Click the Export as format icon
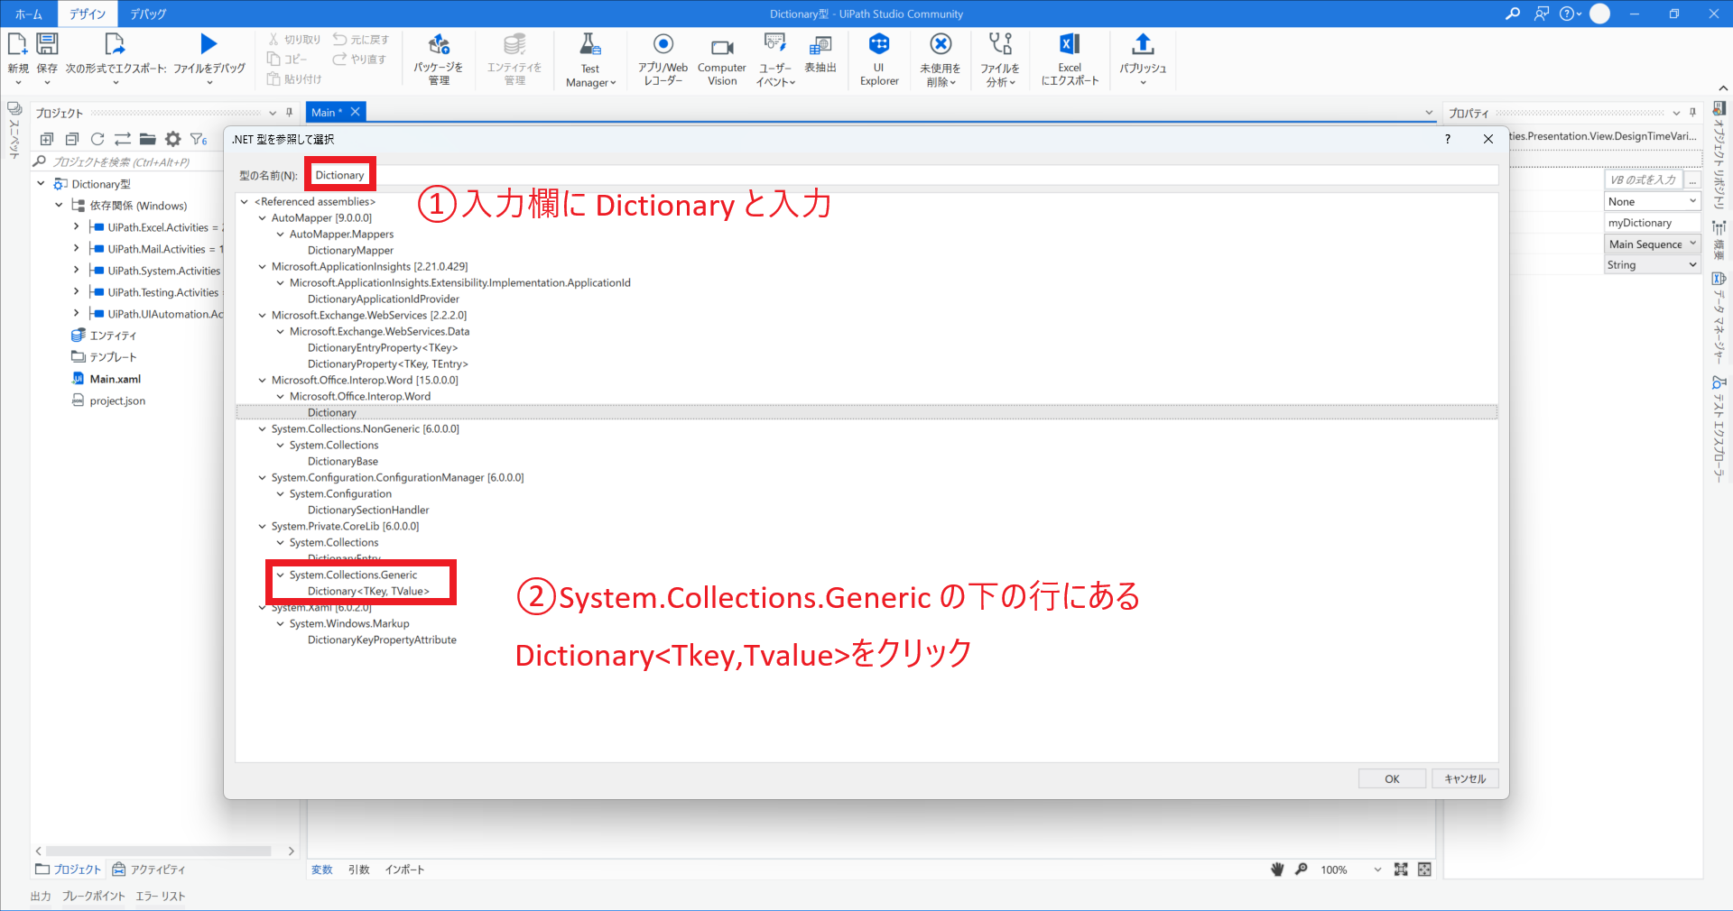The width and height of the screenshot is (1733, 911). pyautogui.click(x=115, y=44)
